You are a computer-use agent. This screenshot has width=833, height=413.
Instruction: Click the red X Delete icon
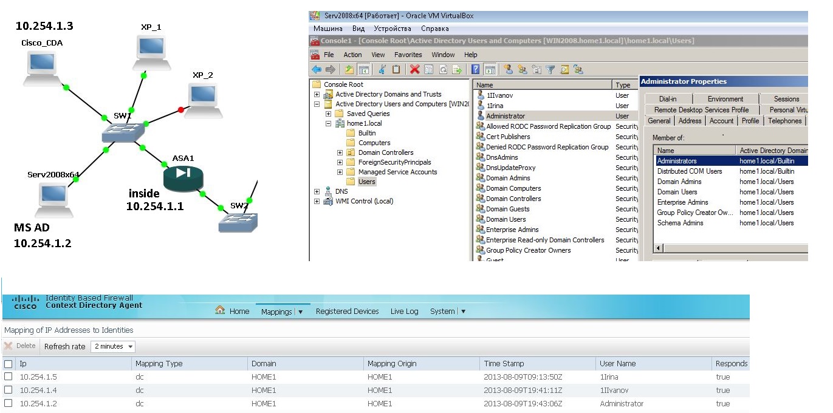tap(415, 69)
